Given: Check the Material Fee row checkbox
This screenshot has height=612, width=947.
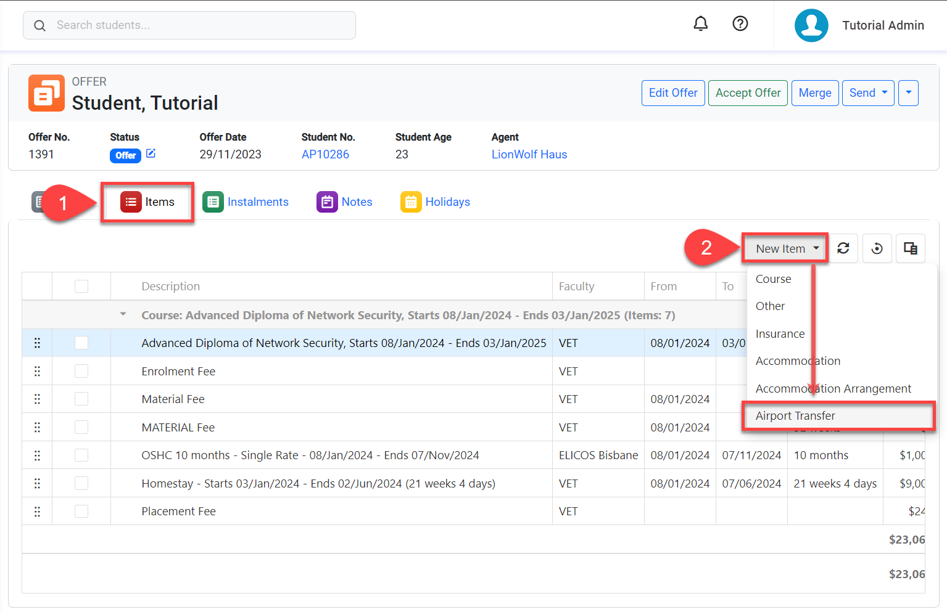Looking at the screenshot, I should click(x=81, y=399).
